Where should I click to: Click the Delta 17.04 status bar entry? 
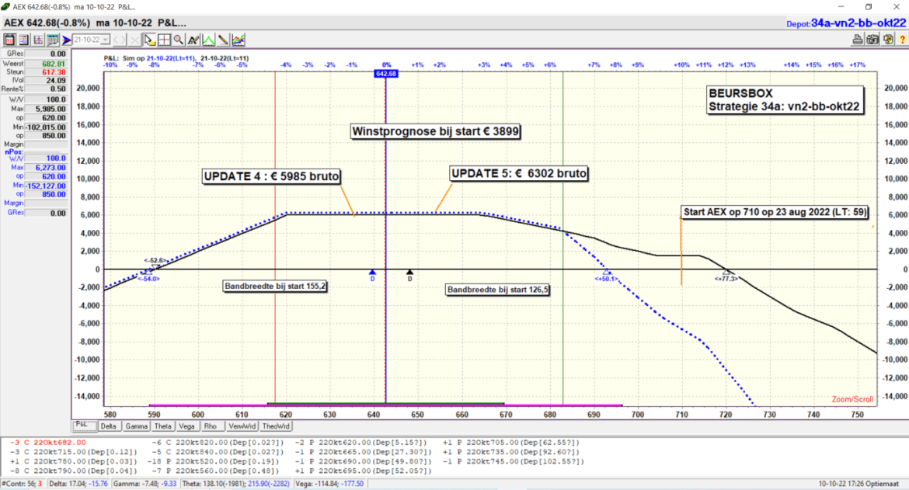tap(78, 484)
